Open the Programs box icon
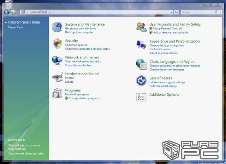226x164 pixels. coord(57,93)
